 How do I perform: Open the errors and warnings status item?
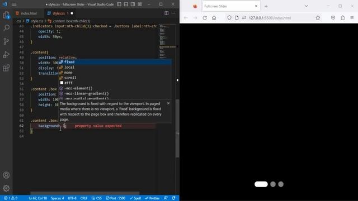click(11, 198)
